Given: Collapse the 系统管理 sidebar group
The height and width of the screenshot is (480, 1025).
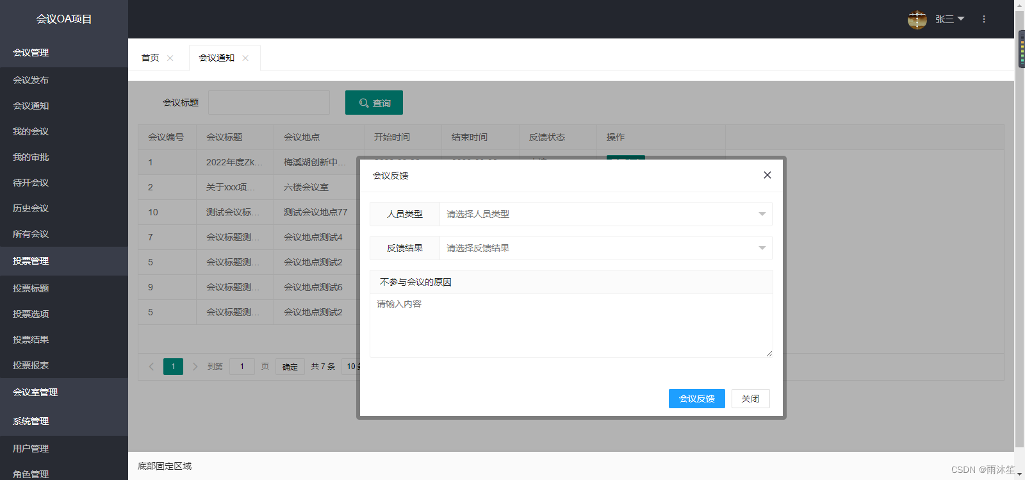Looking at the screenshot, I should click(x=64, y=421).
